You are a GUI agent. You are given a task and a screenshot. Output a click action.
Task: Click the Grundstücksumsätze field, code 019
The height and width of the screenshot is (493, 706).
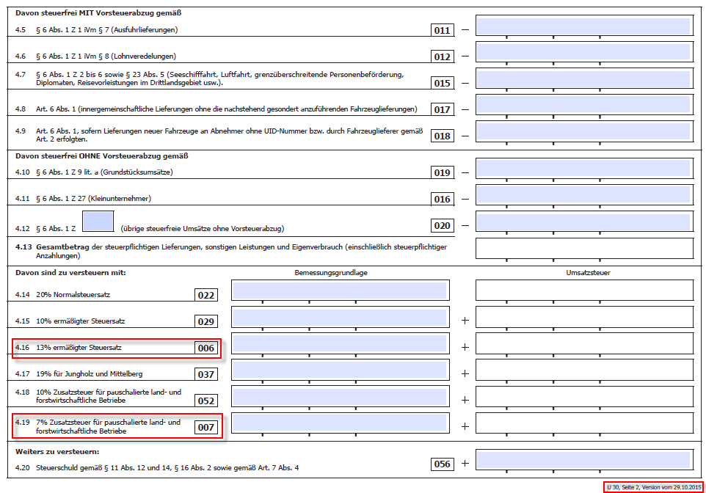tap(583, 168)
